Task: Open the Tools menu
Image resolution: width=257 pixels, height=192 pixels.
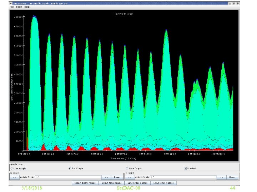Action: (x=19, y=7)
